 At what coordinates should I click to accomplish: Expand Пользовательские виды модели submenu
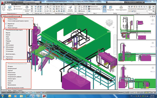point(15,30)
